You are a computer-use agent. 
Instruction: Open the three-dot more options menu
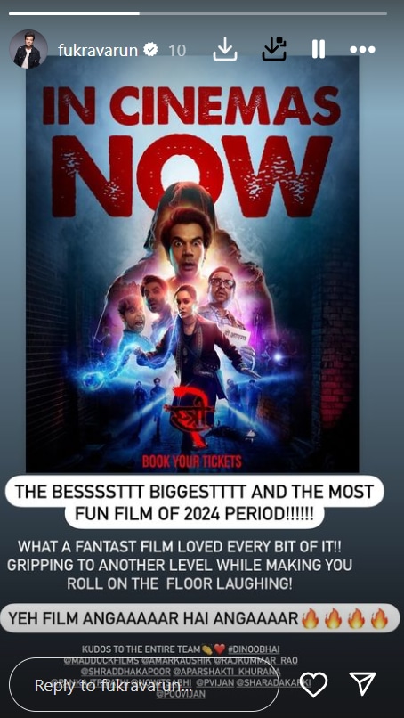click(x=363, y=50)
